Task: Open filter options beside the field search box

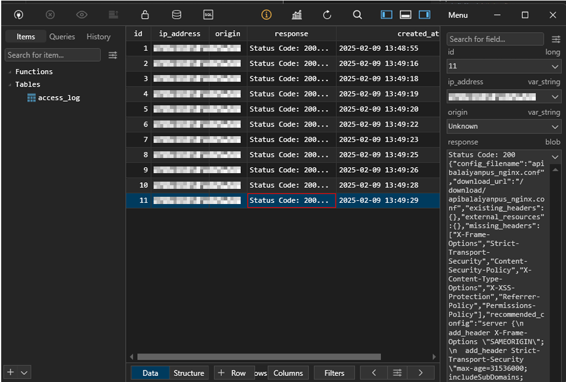Action: (556, 39)
